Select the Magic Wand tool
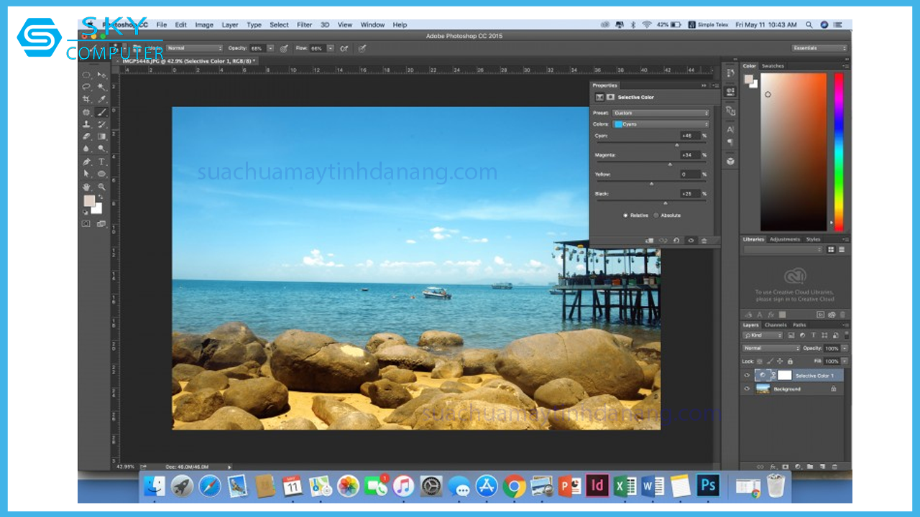Screen dimensions: 920x517 (101, 87)
